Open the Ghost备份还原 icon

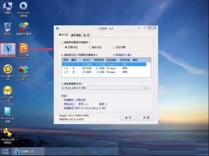pos(8,72)
